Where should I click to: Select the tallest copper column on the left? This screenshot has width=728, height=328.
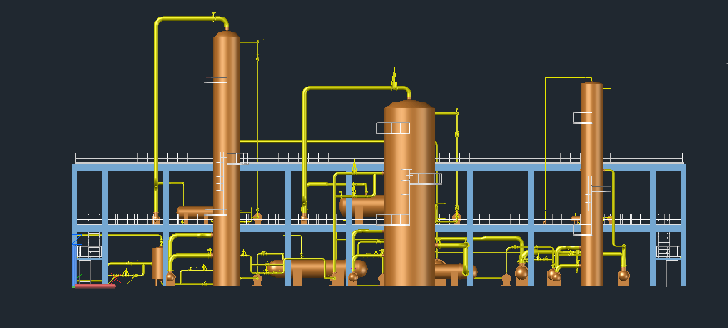[x=227, y=157]
